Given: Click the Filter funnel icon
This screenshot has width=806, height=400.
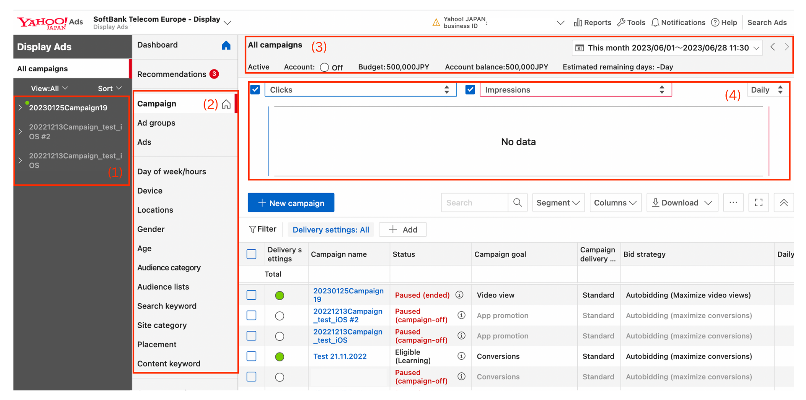Looking at the screenshot, I should pos(252,229).
